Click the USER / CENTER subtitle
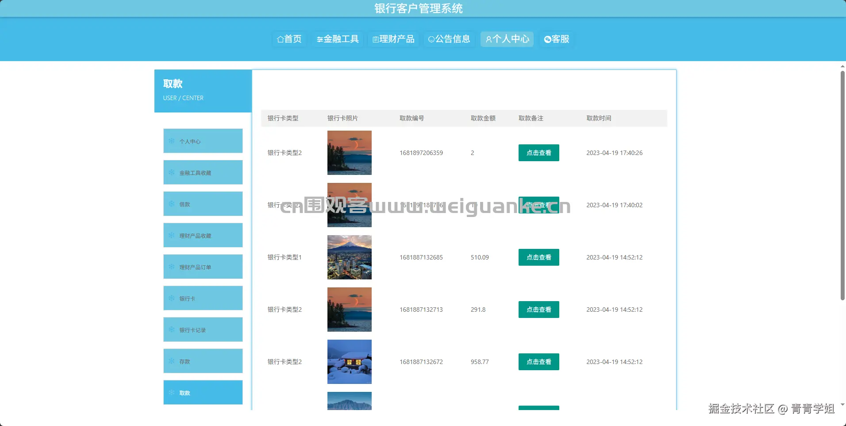Image resolution: width=846 pixels, height=426 pixels. pyautogui.click(x=183, y=98)
